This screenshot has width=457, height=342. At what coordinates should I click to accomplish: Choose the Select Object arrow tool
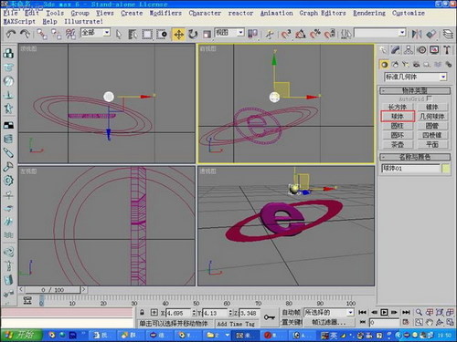tap(119, 34)
